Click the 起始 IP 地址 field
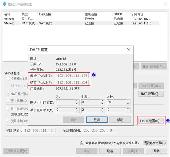170x157 pixels. [x=72, y=76]
